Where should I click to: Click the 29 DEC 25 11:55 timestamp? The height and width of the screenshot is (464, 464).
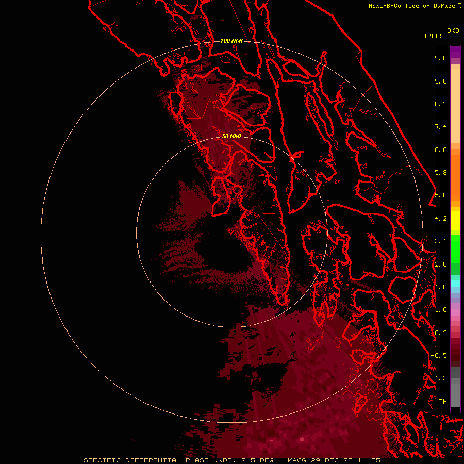click(345, 460)
